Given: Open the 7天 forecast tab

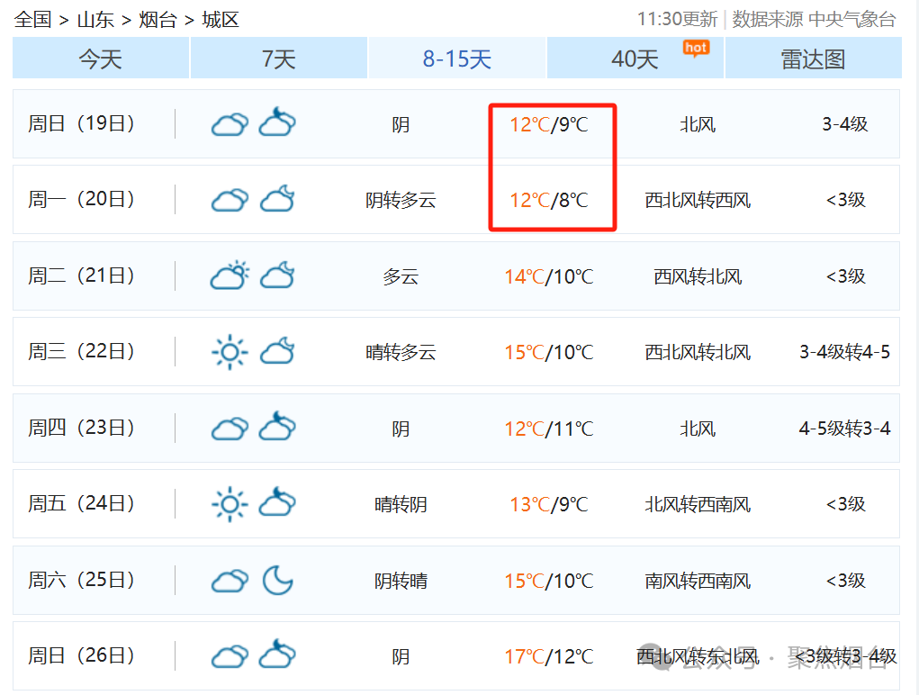Looking at the screenshot, I should pos(278,59).
